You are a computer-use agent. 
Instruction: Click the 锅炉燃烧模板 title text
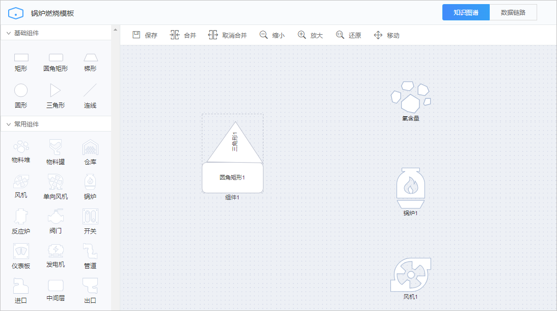click(x=52, y=13)
